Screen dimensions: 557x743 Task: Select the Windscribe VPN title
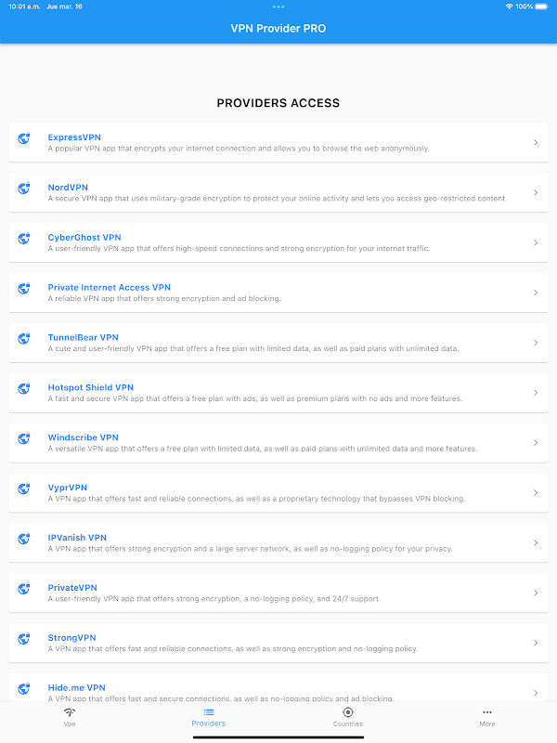click(x=83, y=437)
